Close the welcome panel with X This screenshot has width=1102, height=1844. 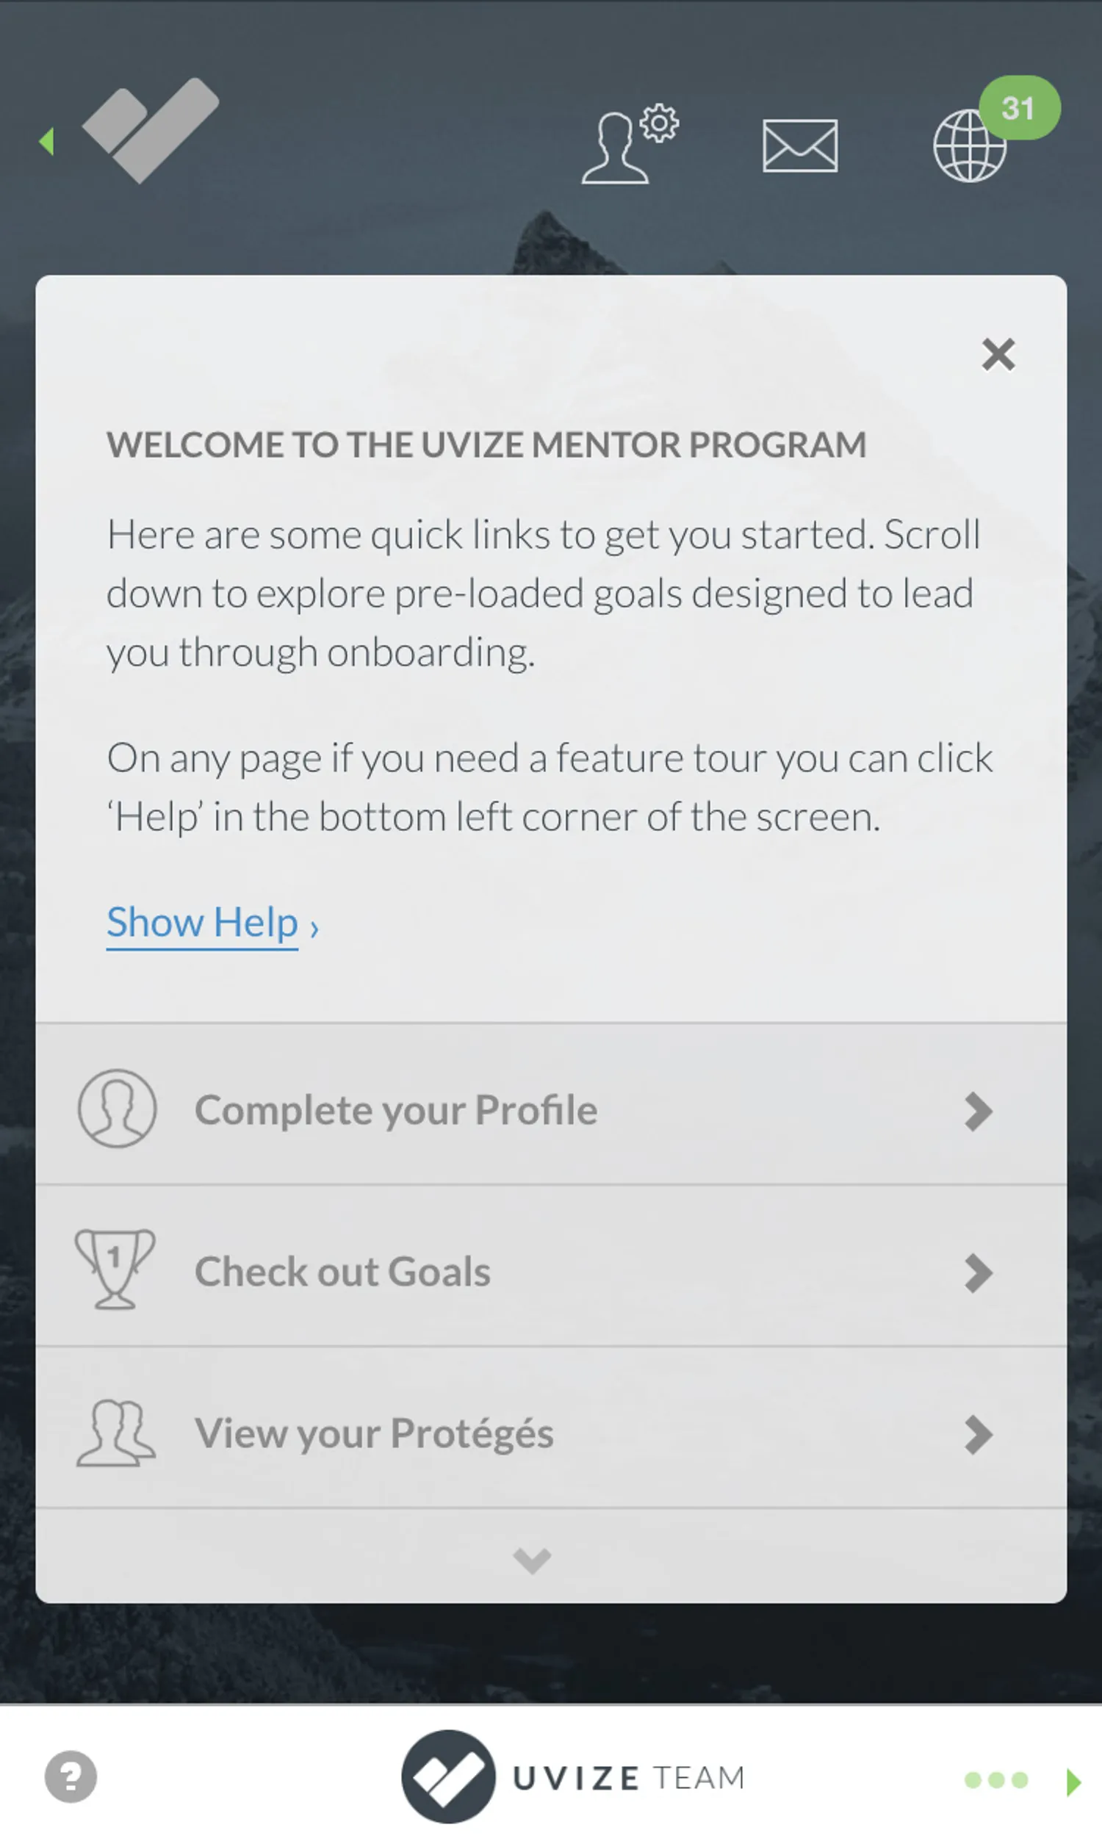coord(998,354)
